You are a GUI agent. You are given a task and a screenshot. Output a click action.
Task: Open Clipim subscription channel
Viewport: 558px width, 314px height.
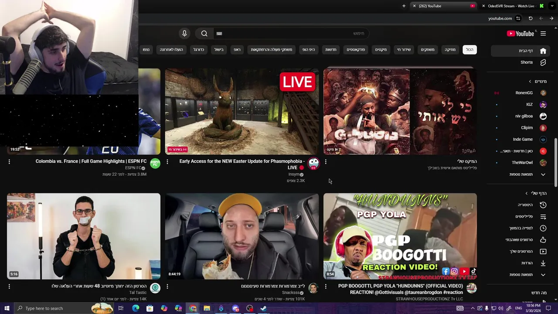pyautogui.click(x=521, y=128)
